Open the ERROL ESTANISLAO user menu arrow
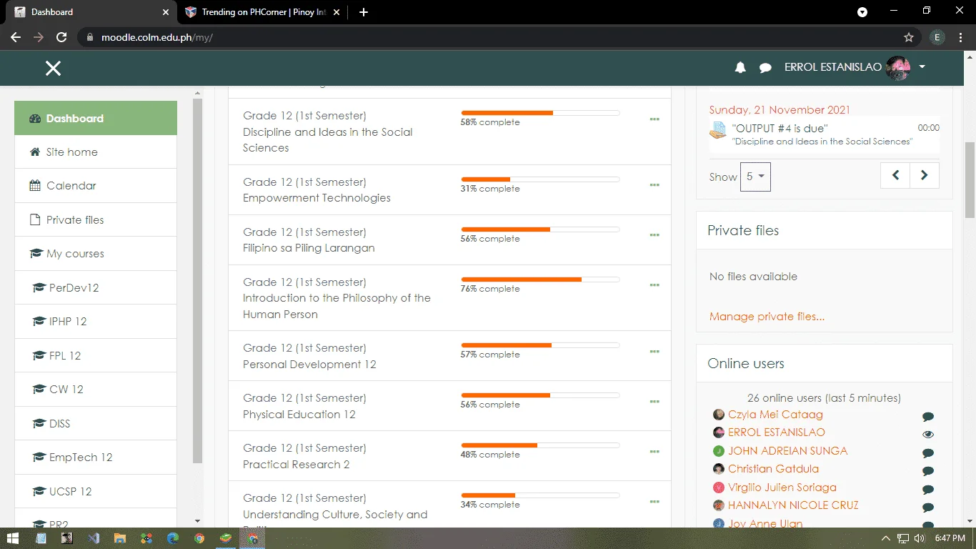Image resolution: width=976 pixels, height=549 pixels. (x=922, y=67)
